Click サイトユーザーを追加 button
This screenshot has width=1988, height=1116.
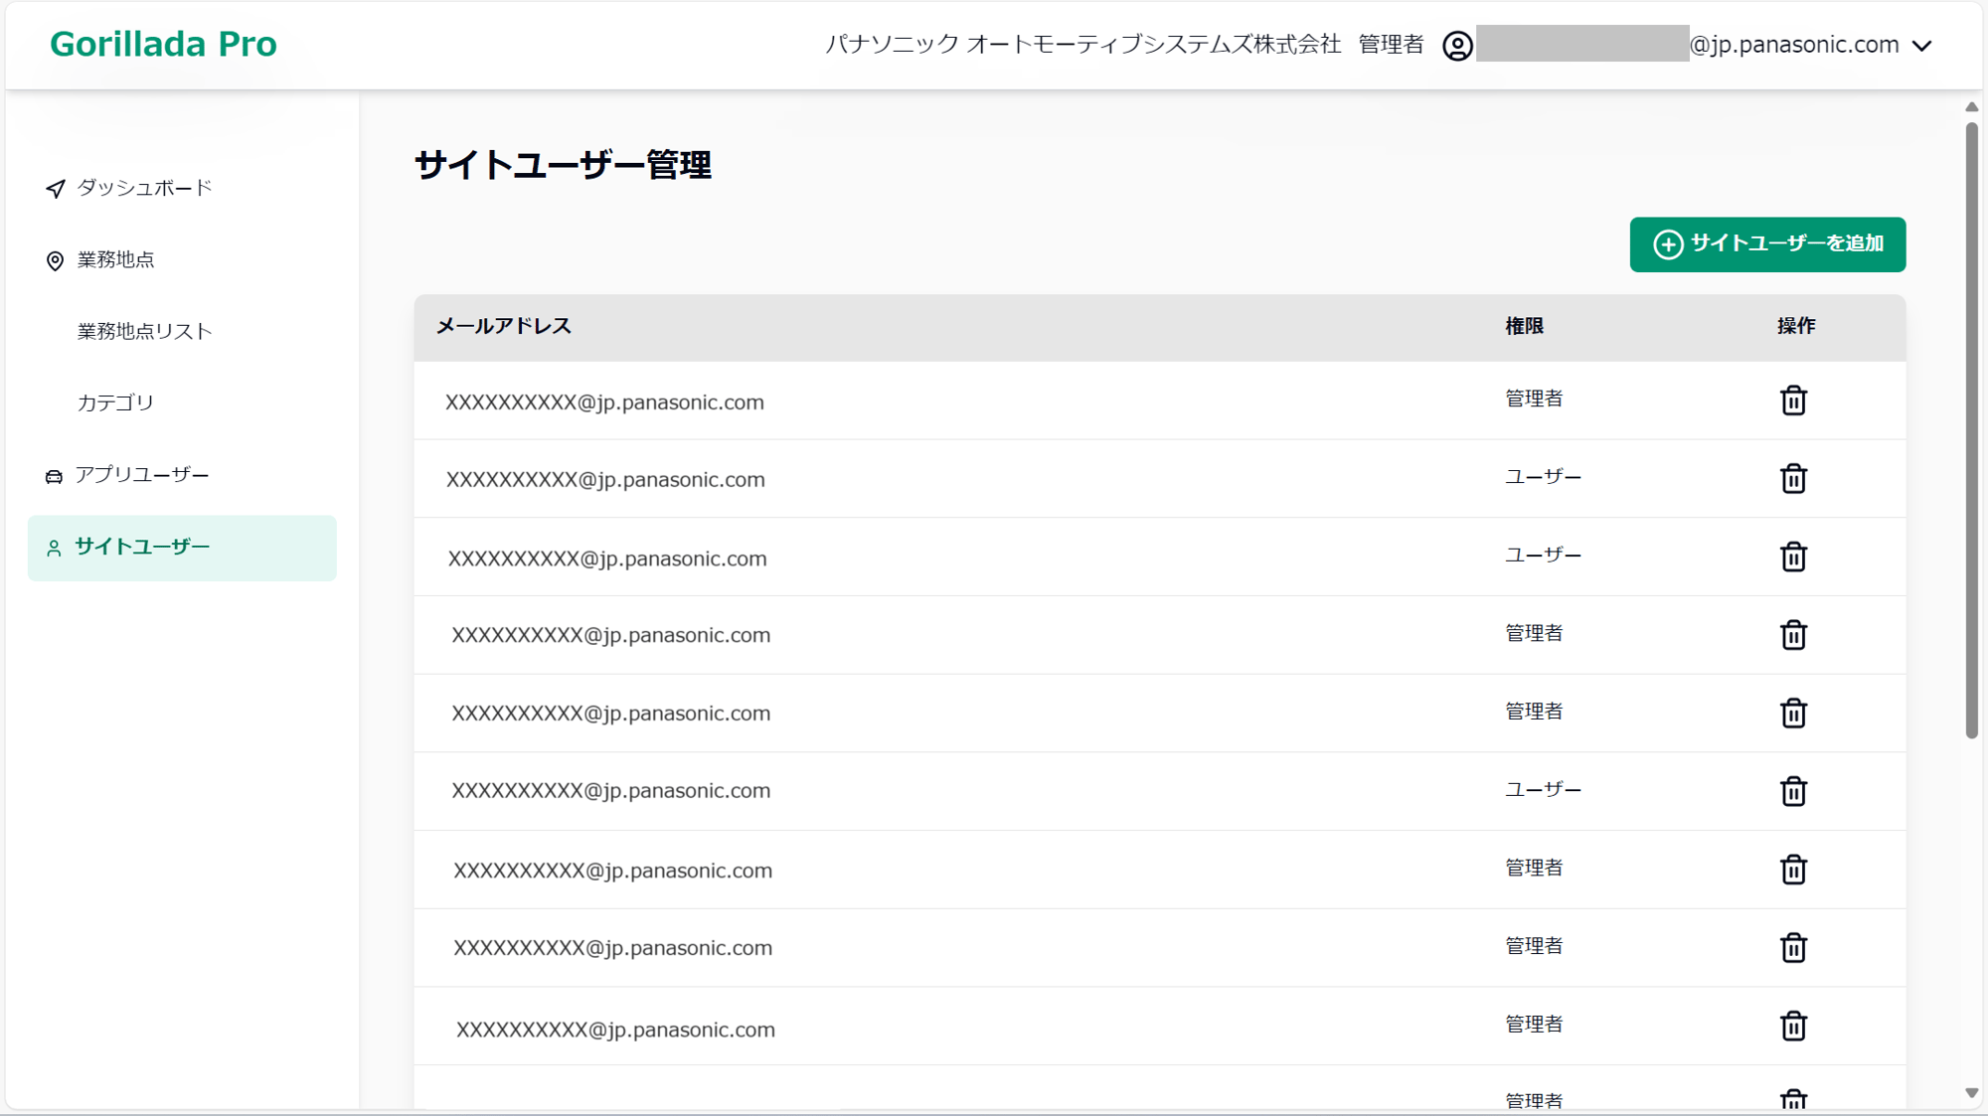[1768, 244]
